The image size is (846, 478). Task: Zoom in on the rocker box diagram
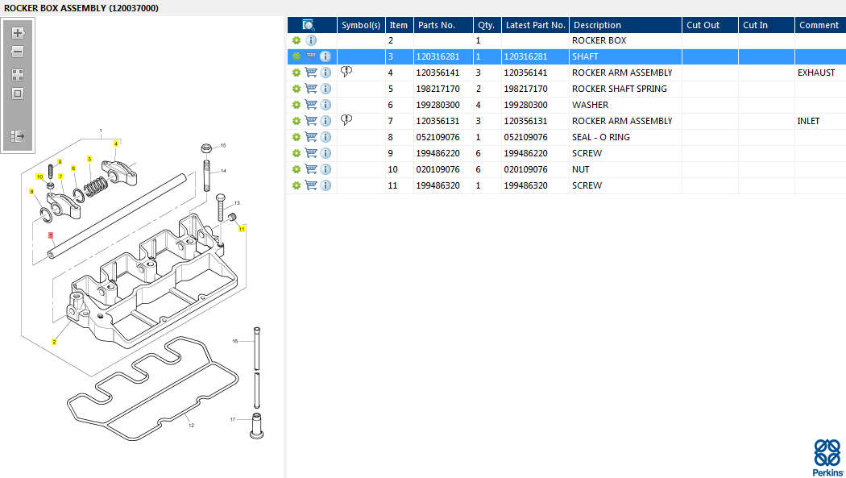click(x=18, y=33)
